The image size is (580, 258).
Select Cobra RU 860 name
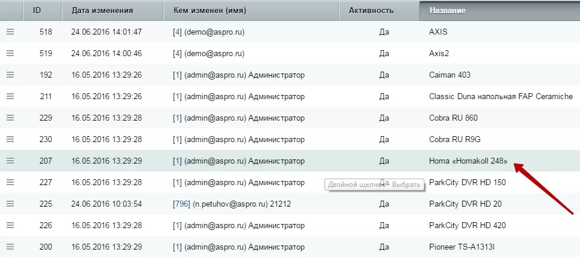[454, 118]
